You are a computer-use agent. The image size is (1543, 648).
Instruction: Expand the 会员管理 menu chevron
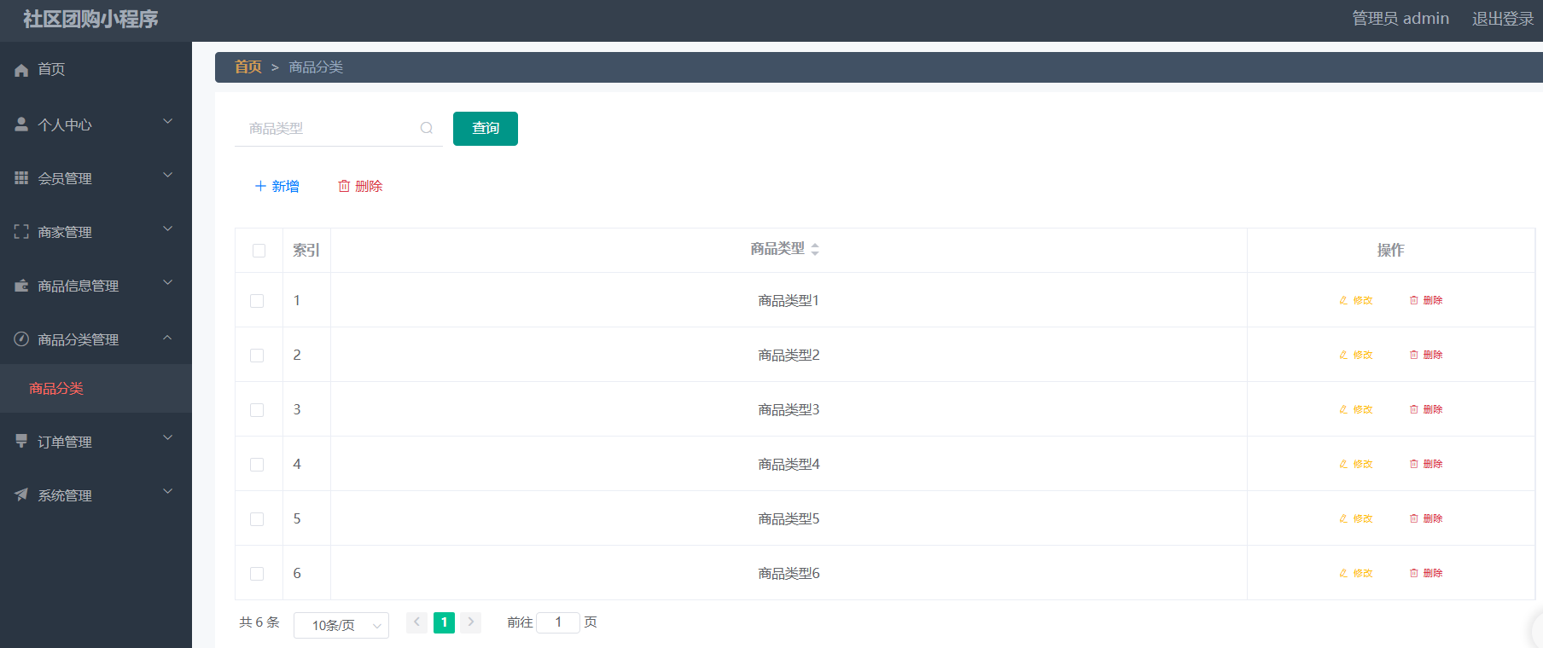tap(168, 175)
